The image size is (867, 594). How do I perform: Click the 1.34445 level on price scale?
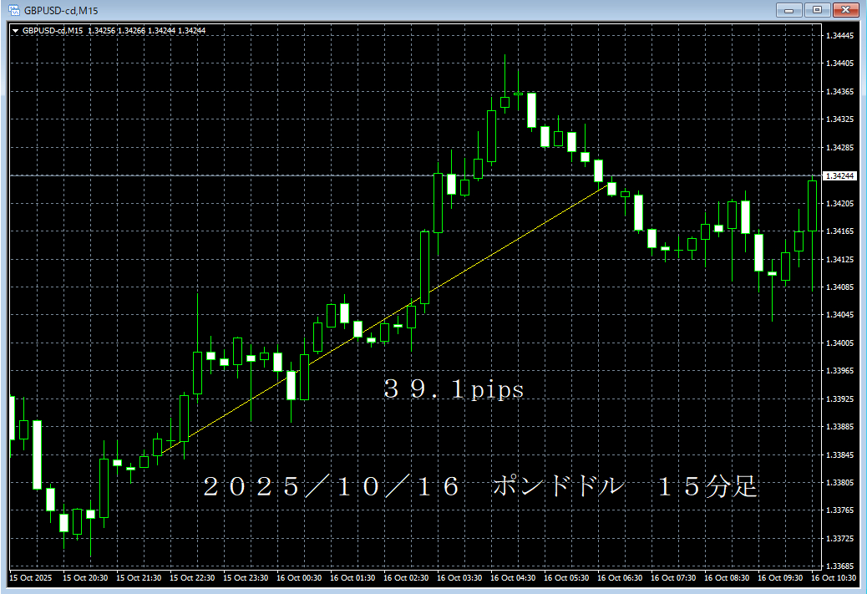(x=839, y=36)
